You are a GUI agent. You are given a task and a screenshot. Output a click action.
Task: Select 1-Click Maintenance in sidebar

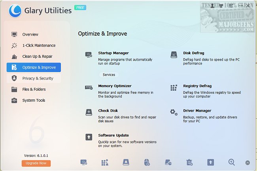34,46
